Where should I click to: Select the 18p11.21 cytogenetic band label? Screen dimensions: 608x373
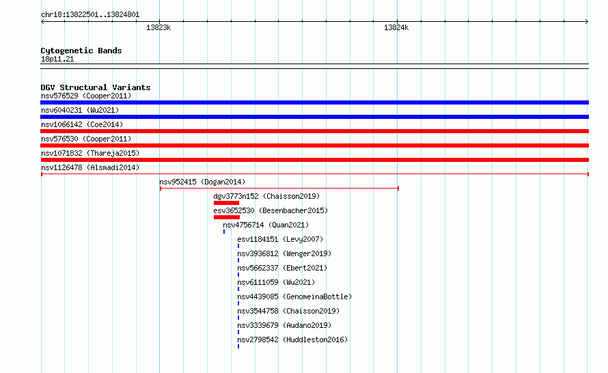pyautogui.click(x=57, y=59)
